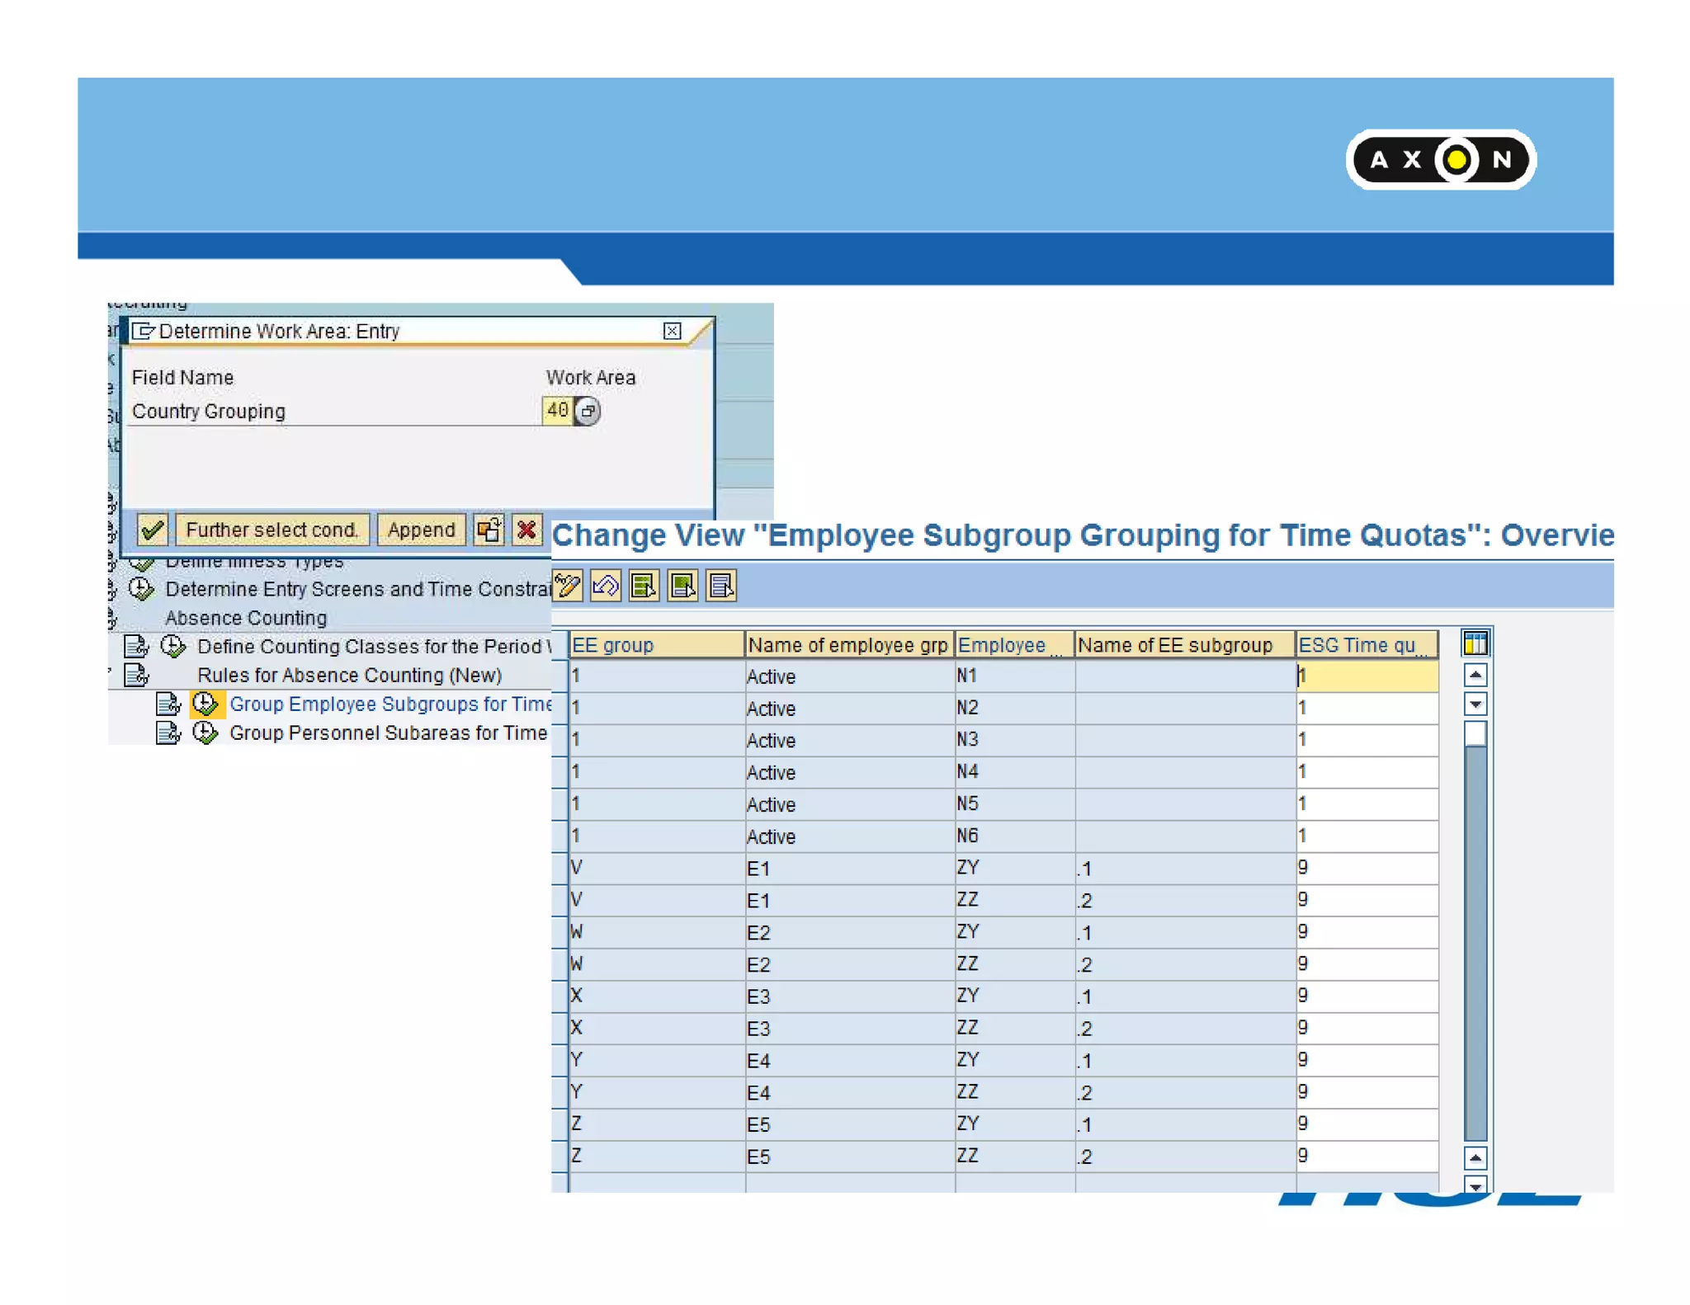Select row selector for EE group Z, subgroup ZZ
Screen dimensions: 1690x1305
(560, 1156)
